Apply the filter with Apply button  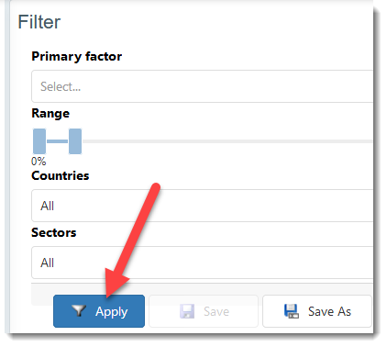tap(99, 311)
